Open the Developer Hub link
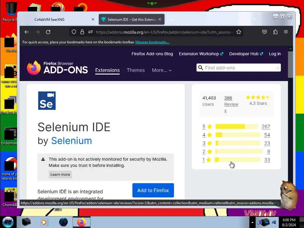This screenshot has width=304, height=228. tap(246, 54)
